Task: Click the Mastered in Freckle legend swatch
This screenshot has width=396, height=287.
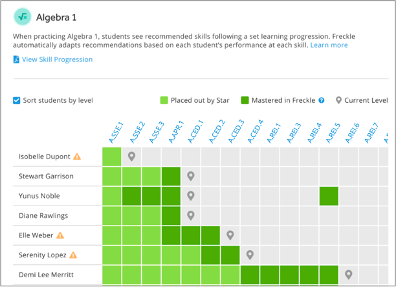Action: point(245,101)
